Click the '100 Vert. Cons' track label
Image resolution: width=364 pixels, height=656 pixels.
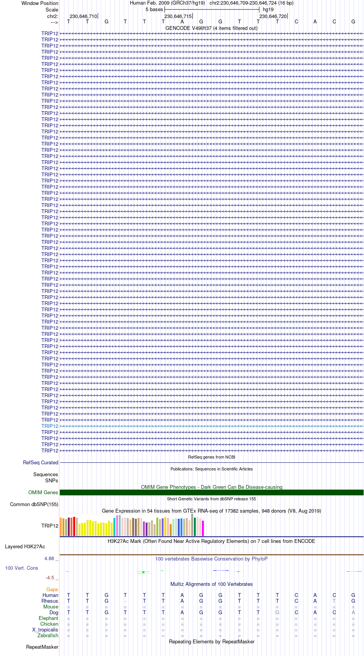pos(21,568)
